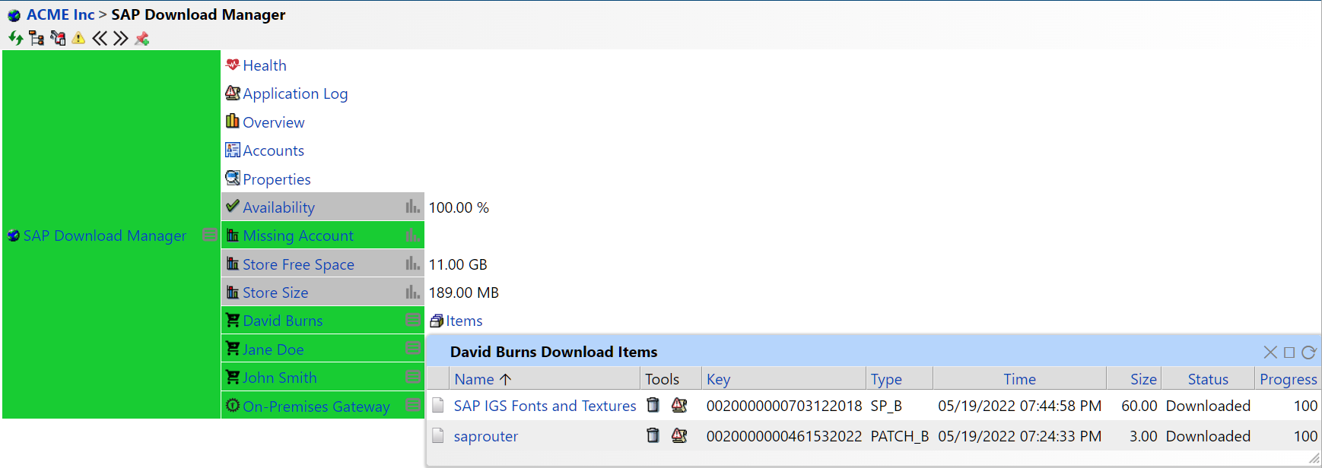Open the SAP IGS Fonts and Textures link
This screenshot has width=1322, height=468.
(x=545, y=406)
